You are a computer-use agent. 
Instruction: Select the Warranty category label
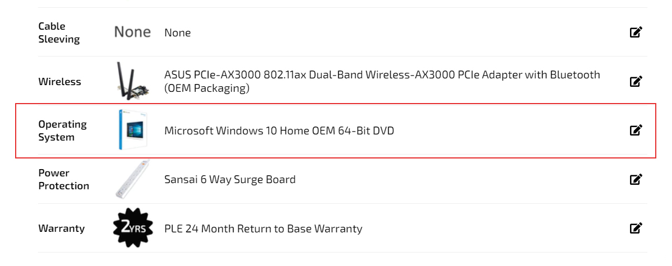point(62,228)
